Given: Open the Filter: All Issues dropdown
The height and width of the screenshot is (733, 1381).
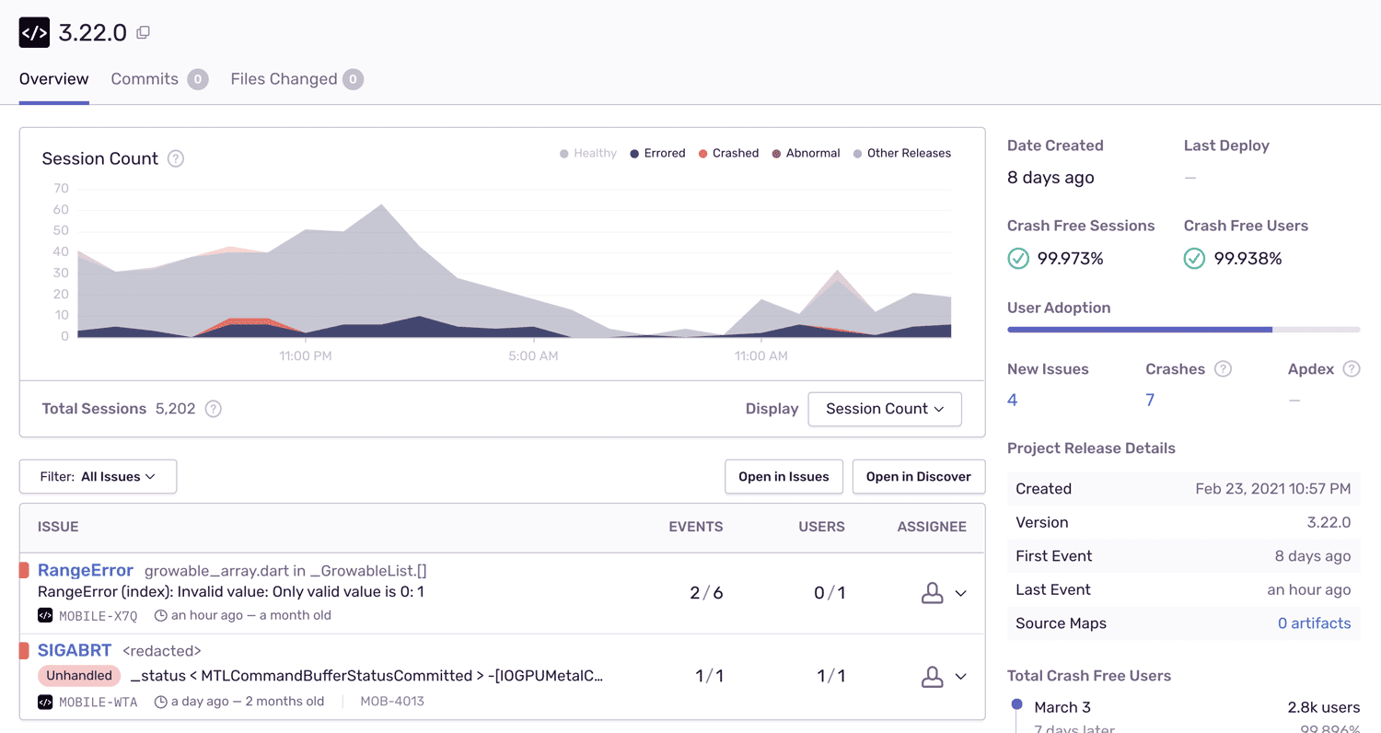Looking at the screenshot, I should click(98, 477).
